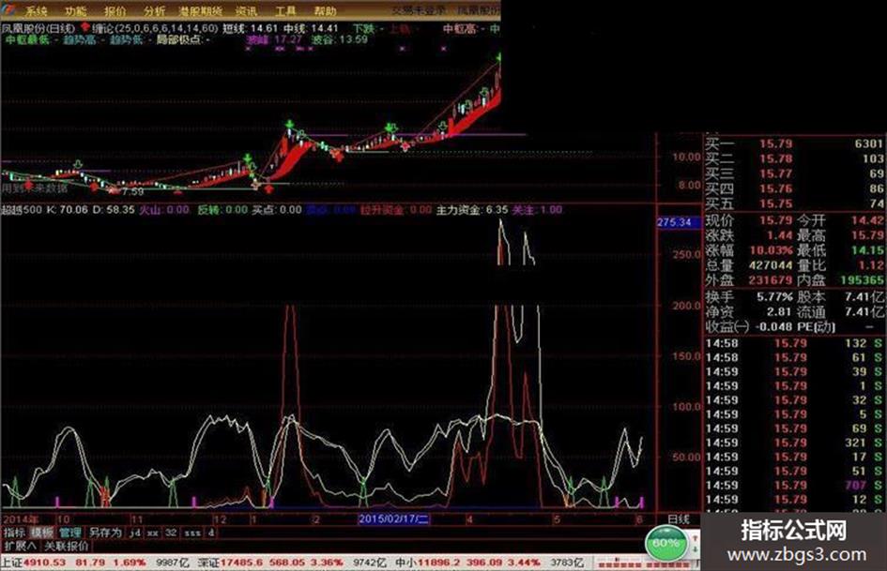Open the 资讯 menu
The image size is (887, 571).
coord(246,10)
